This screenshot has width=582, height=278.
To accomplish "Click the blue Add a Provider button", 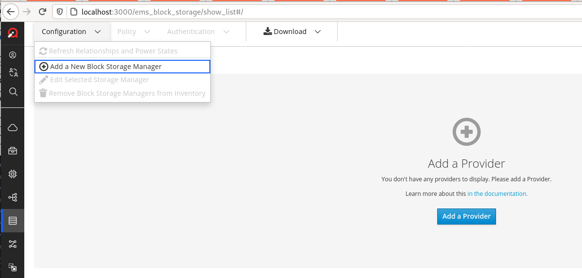I will tap(466, 216).
